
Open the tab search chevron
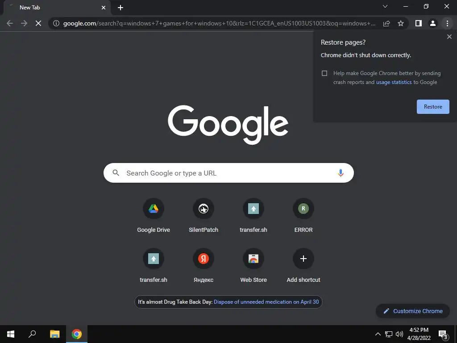pos(385,6)
